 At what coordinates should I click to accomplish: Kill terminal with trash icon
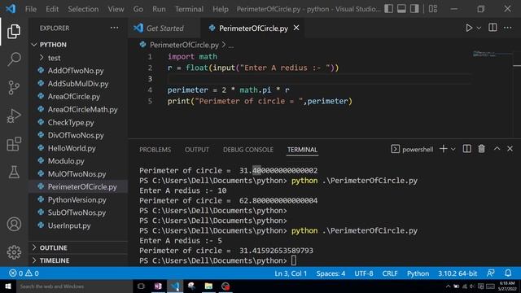[x=481, y=149]
